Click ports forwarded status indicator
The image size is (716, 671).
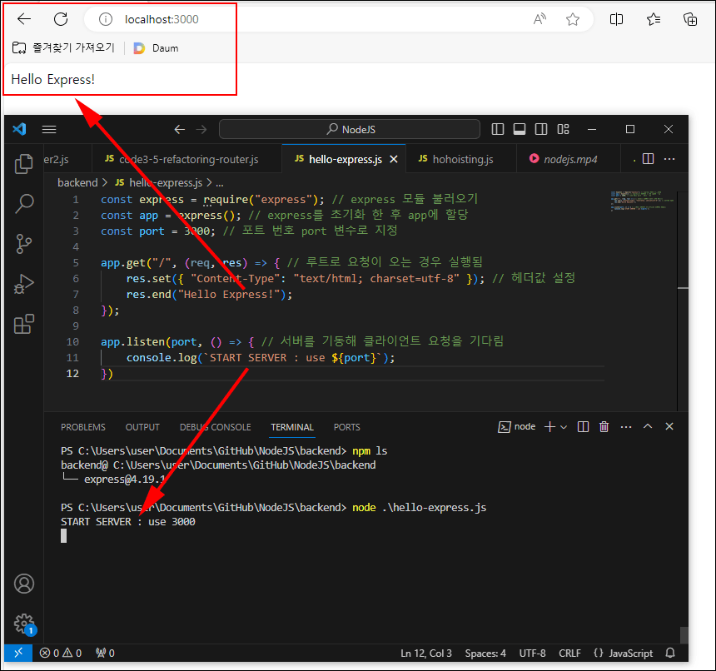click(106, 654)
